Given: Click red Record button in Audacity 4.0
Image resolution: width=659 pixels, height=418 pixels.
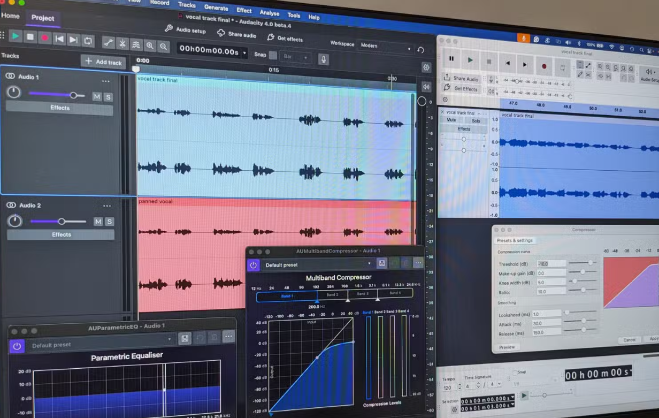Looking at the screenshot, I should point(45,38).
